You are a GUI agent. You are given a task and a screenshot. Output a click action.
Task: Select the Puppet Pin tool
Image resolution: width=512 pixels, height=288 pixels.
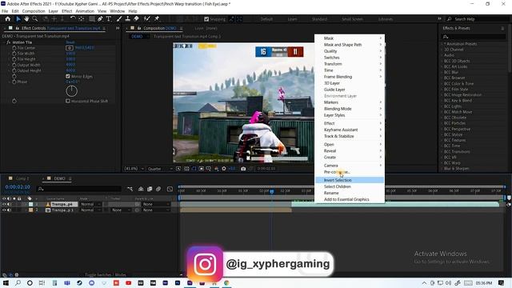point(157,19)
